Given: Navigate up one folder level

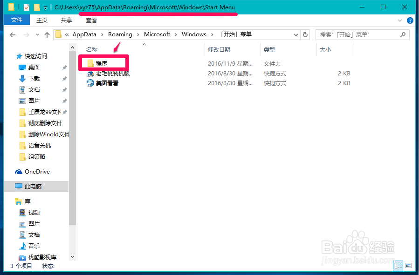Looking at the screenshot, I should (47, 34).
